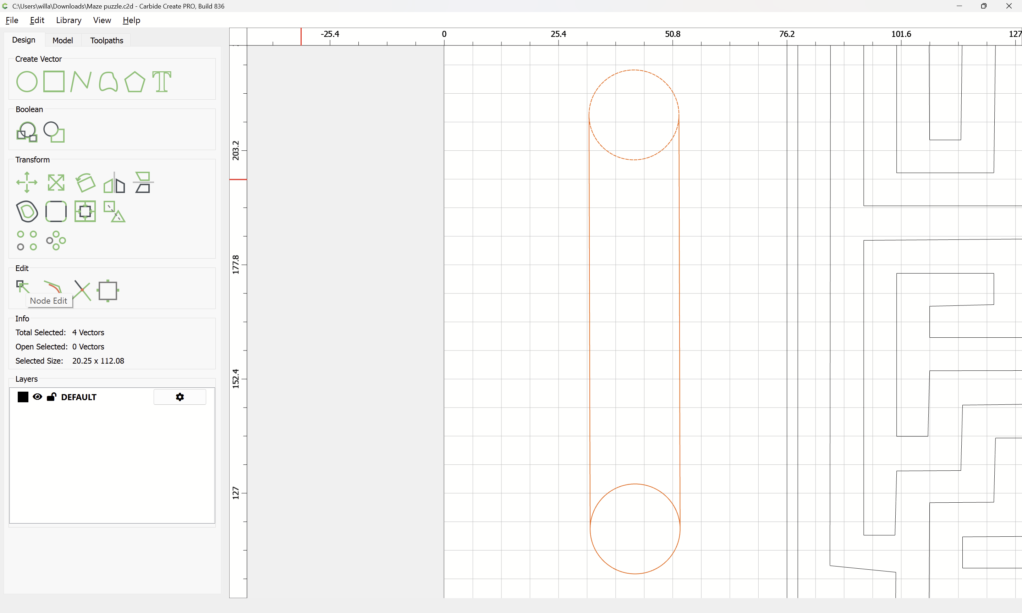Toggle the DEFAULT layer lock
This screenshot has height=613, width=1022.
51,397
